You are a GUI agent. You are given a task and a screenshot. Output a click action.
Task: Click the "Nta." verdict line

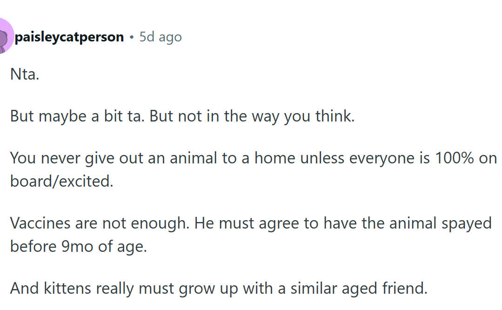[x=24, y=74]
